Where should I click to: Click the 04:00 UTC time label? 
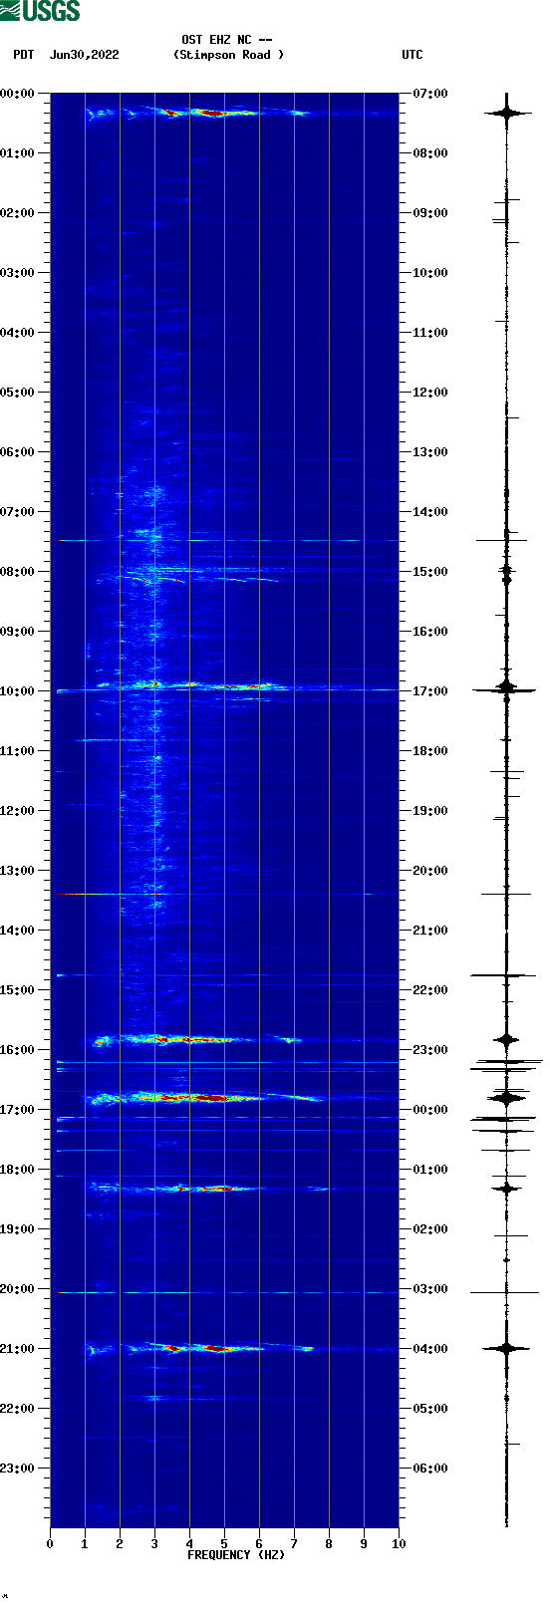coord(430,1349)
